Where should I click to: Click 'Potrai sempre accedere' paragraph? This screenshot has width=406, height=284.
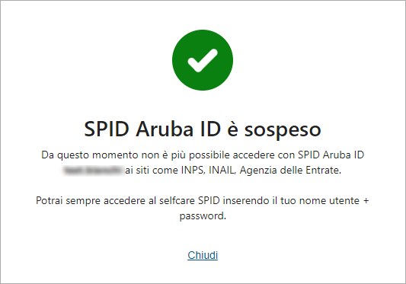coord(203,208)
